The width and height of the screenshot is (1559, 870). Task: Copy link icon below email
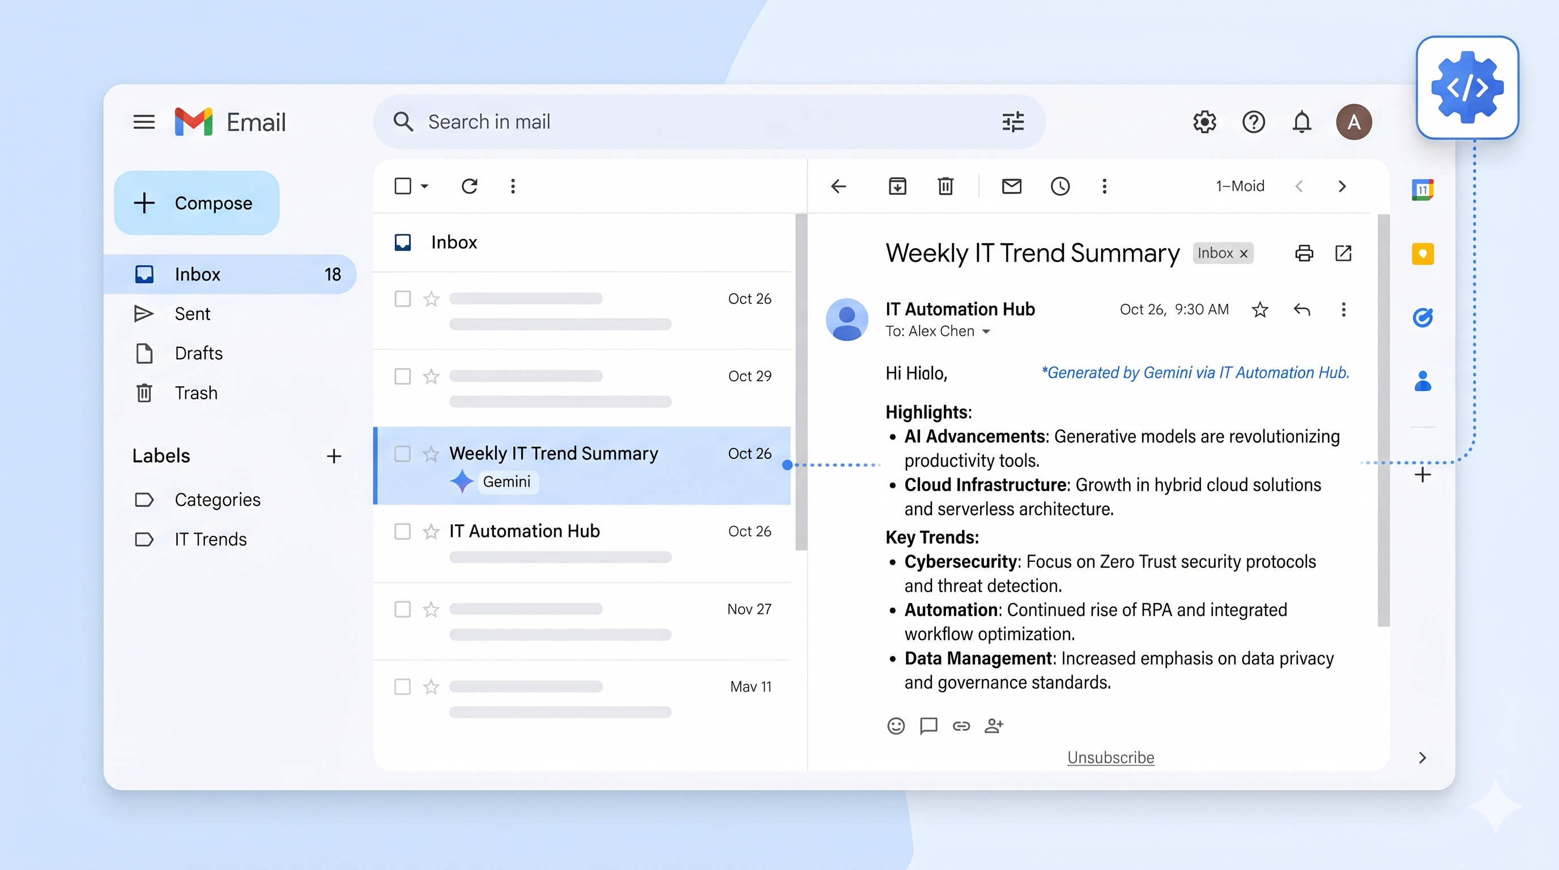[x=961, y=726]
